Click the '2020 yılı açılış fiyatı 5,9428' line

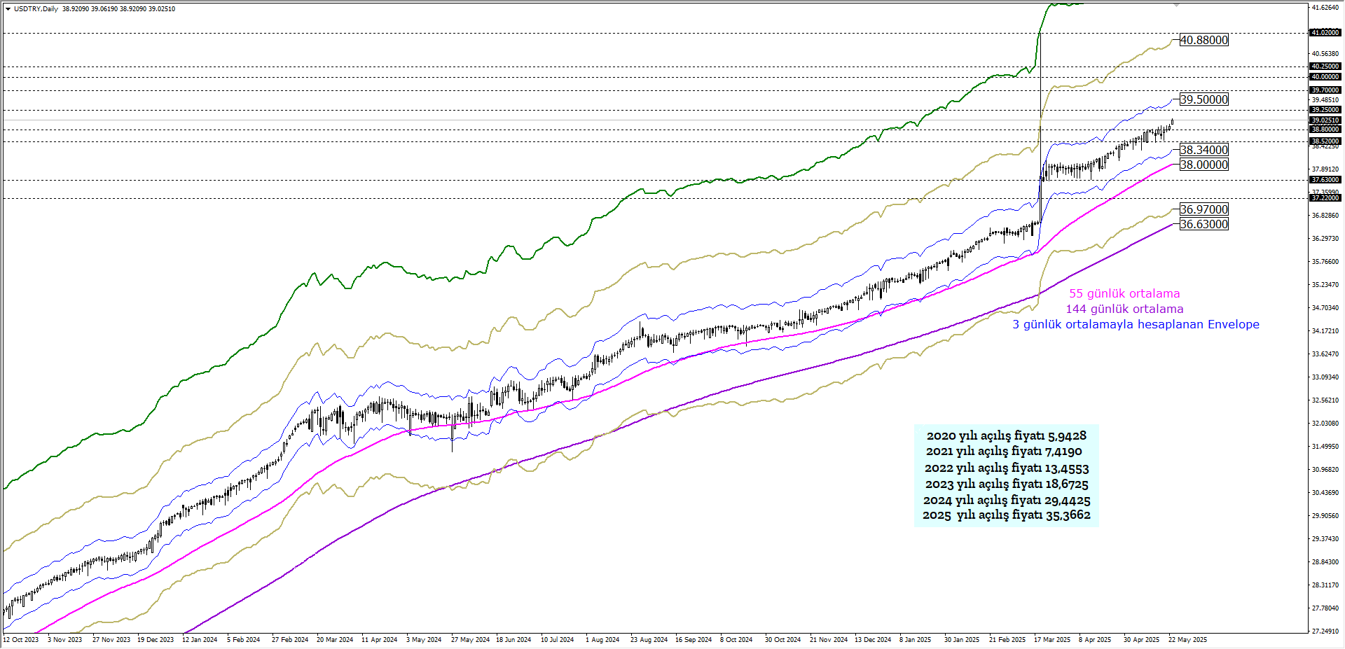pos(1006,435)
